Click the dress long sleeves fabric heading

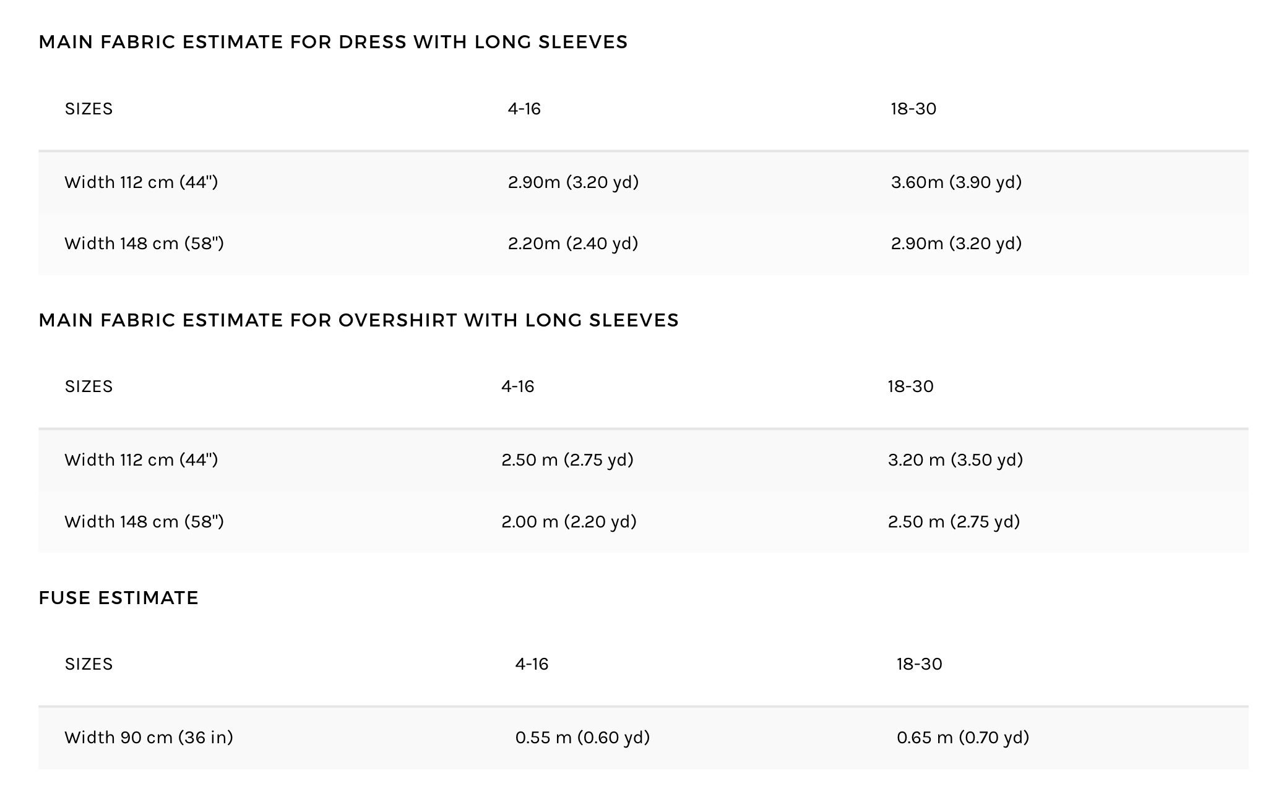coord(333,42)
